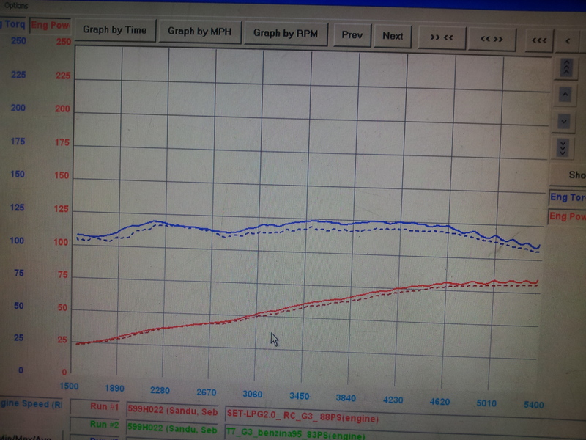Viewport: 586px width, 440px height.
Task: Select the blue Torq axis label at top left
Action: (x=13, y=24)
